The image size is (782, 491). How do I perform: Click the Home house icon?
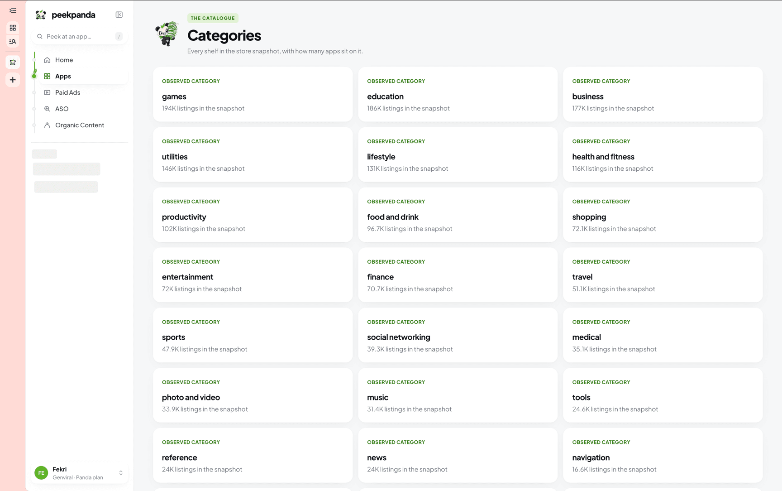(x=47, y=60)
